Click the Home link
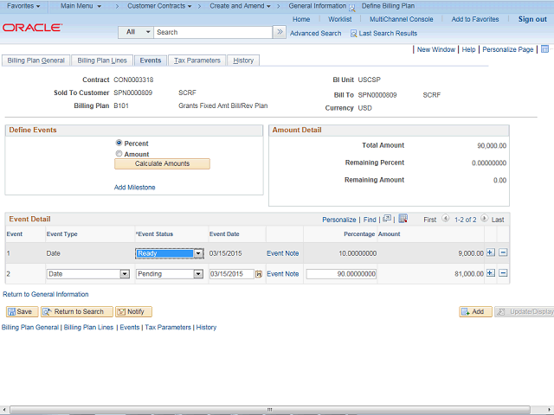The width and height of the screenshot is (554, 415). [301, 19]
